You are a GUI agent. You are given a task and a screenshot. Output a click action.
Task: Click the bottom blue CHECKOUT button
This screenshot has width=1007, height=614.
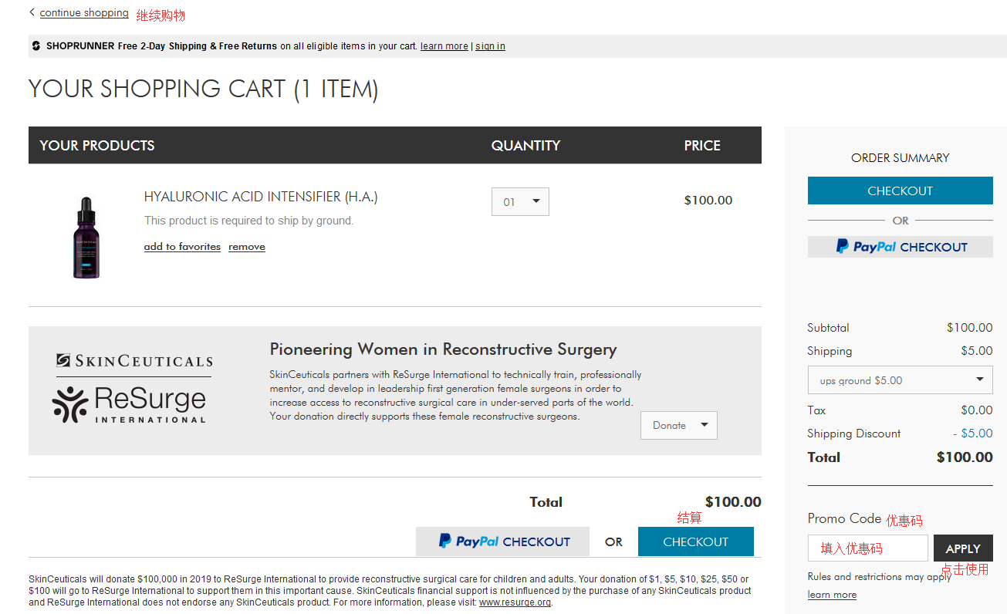point(696,541)
